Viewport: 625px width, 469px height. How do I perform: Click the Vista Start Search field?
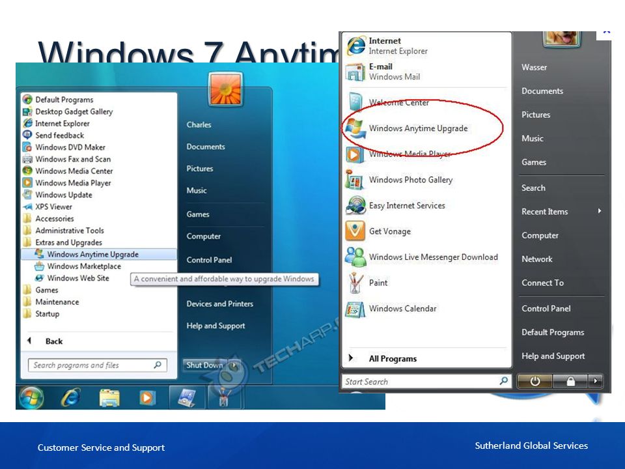[x=426, y=382]
